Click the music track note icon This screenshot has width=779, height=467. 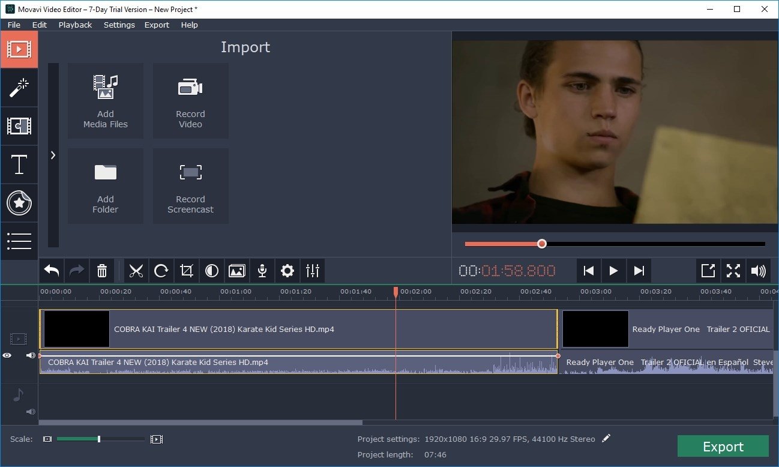click(19, 395)
